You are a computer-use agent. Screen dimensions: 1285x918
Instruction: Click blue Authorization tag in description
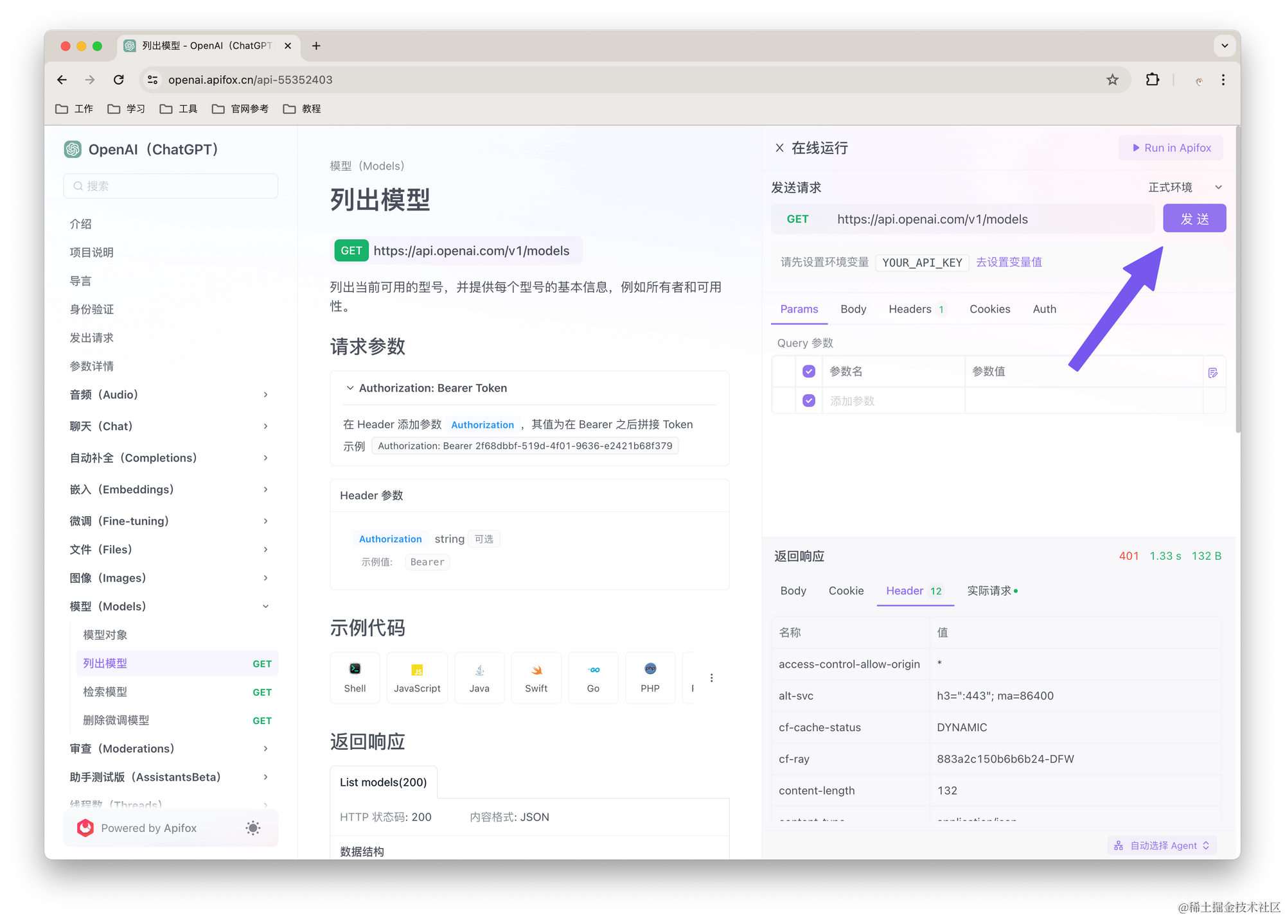(x=482, y=425)
